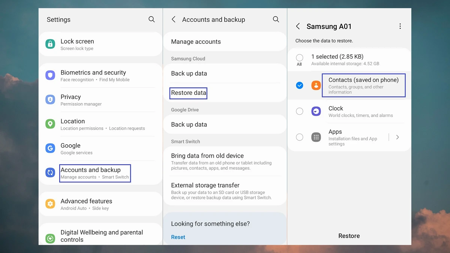Tap the Clock app icon
This screenshot has height=253, width=450.
[x=316, y=111]
